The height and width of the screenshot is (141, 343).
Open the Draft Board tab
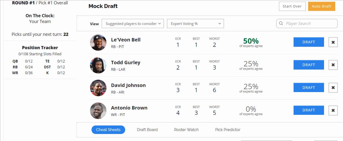pos(147,130)
